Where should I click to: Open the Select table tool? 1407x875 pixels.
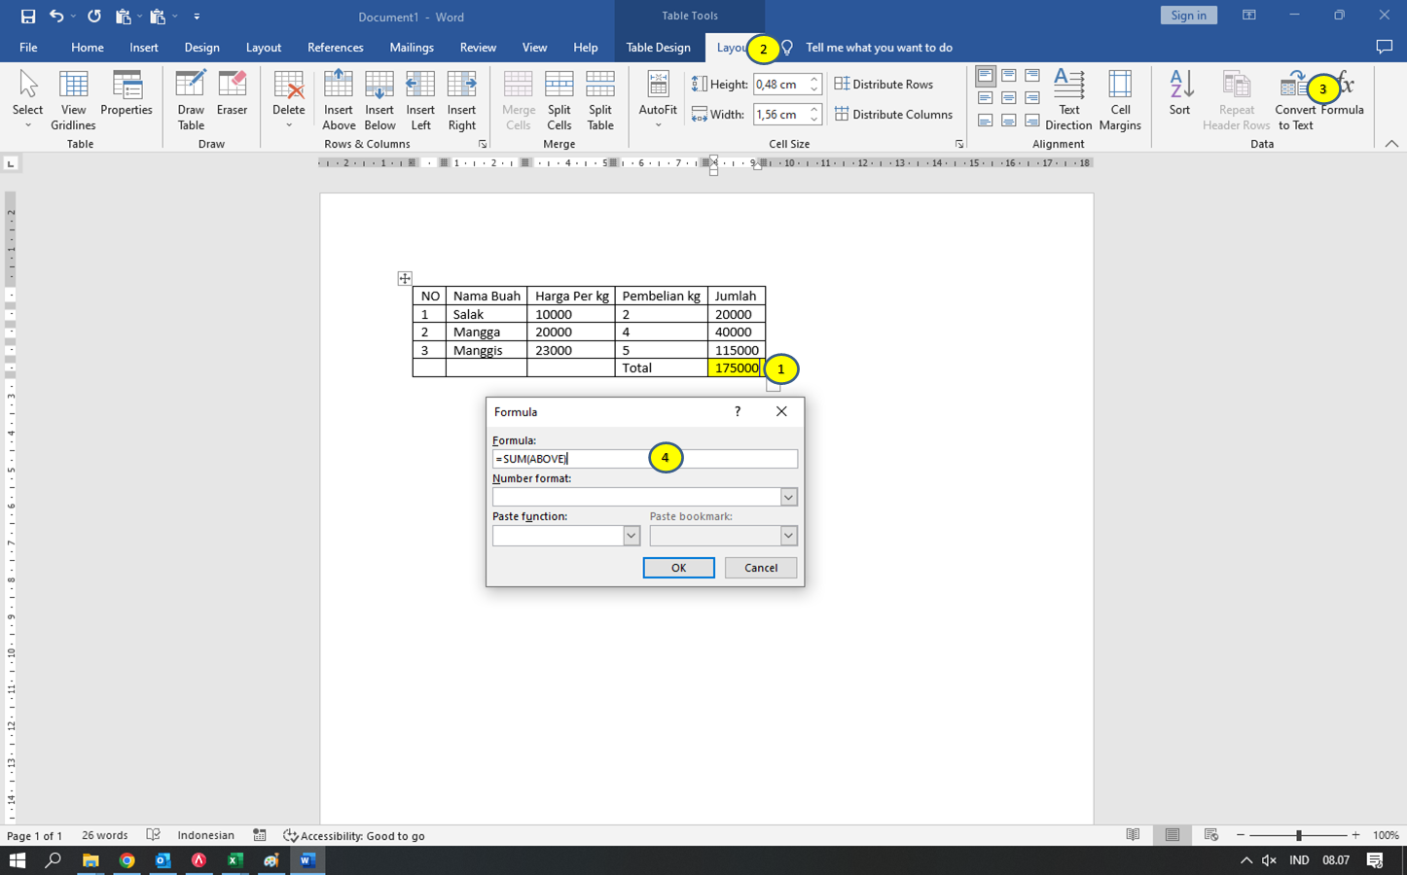(x=28, y=100)
